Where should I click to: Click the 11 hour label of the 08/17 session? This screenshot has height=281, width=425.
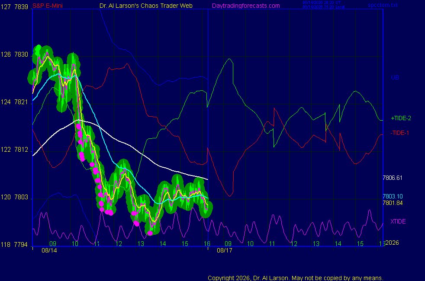point(272,244)
